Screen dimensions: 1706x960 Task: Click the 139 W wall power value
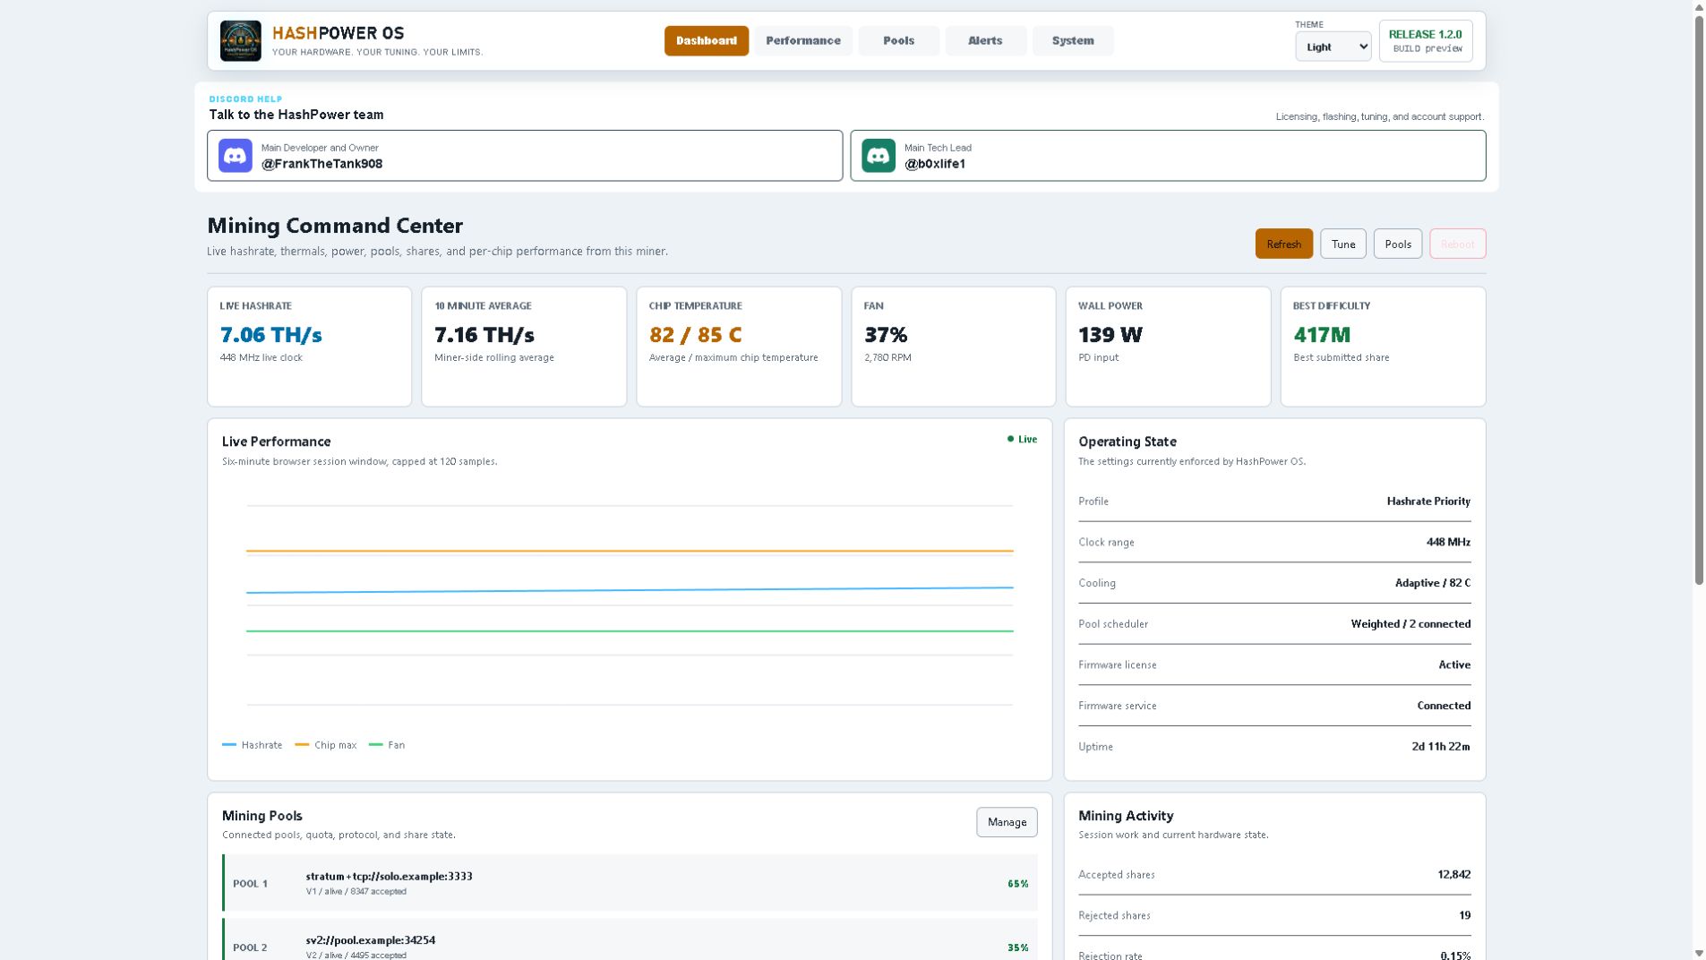click(x=1110, y=335)
